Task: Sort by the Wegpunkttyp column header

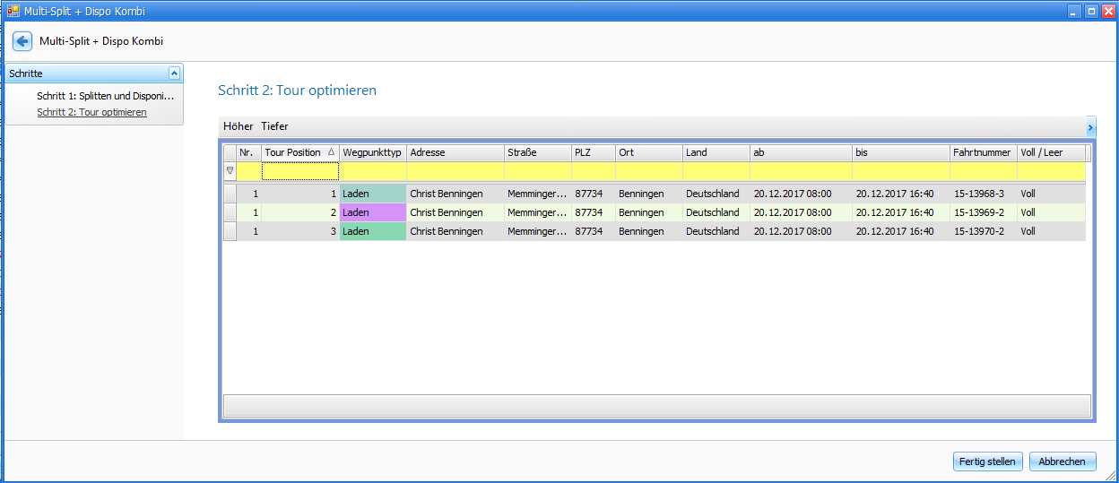Action: [x=372, y=152]
